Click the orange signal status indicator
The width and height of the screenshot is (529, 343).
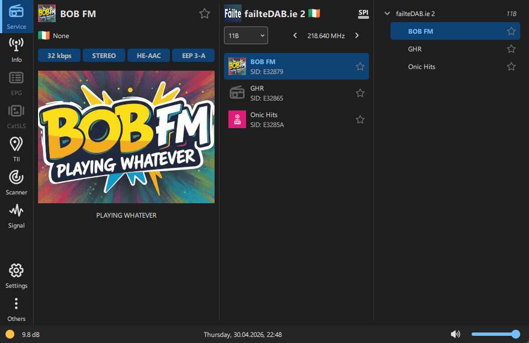pyautogui.click(x=10, y=334)
